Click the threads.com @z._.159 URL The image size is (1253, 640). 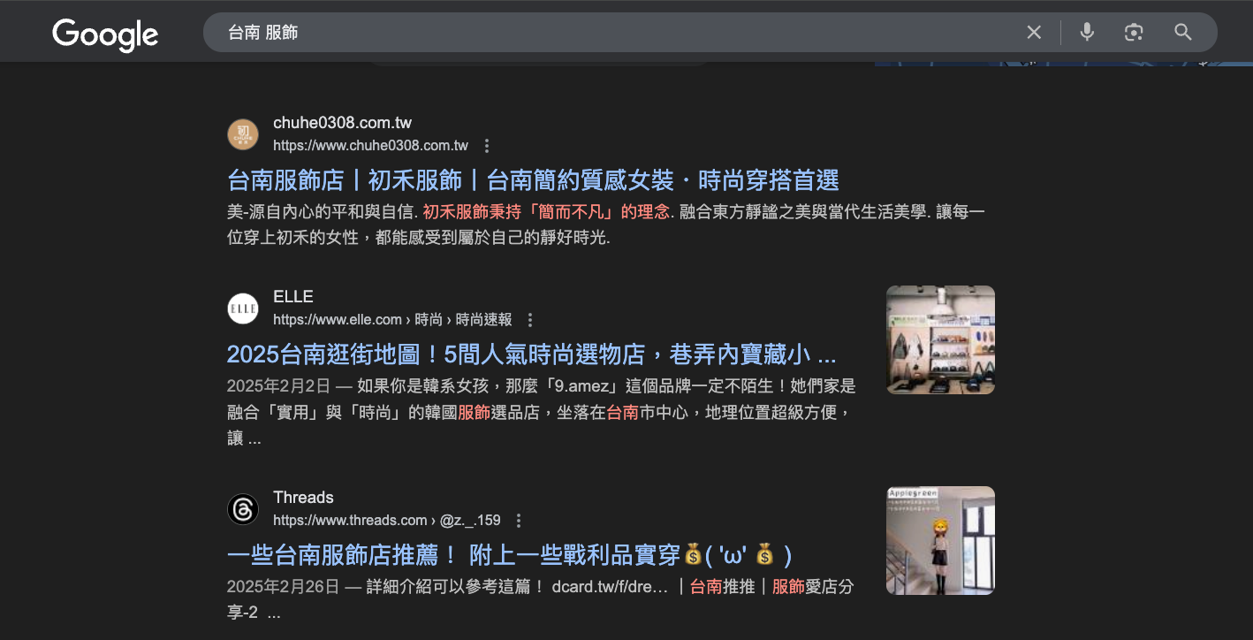tap(387, 521)
